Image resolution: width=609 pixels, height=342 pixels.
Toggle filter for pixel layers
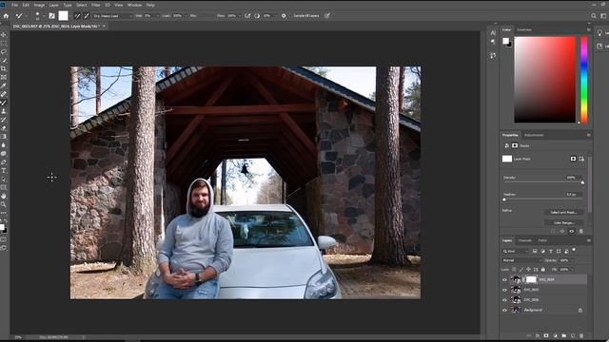pyautogui.click(x=535, y=251)
